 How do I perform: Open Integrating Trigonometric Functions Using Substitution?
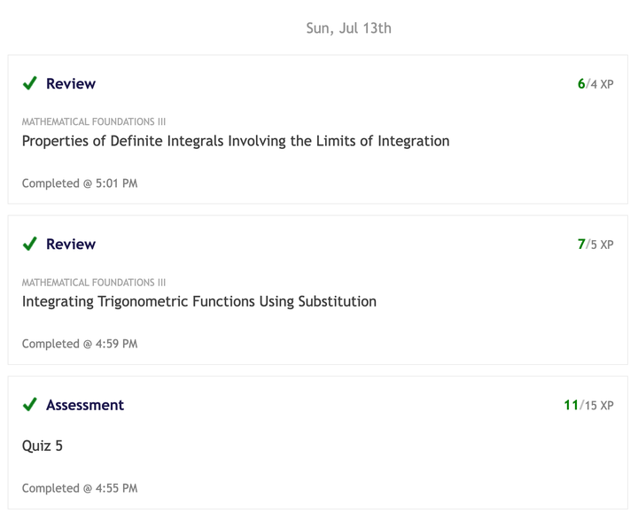(198, 301)
